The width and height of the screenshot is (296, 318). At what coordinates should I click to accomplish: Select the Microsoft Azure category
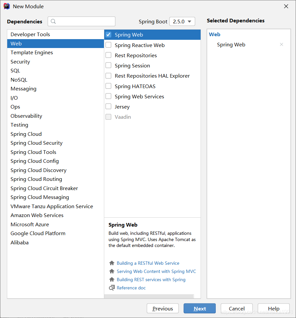(x=55, y=224)
